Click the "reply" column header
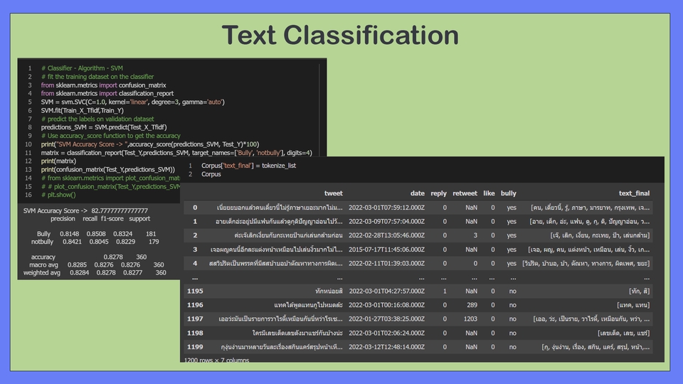The height and width of the screenshot is (384, 683). point(438,193)
